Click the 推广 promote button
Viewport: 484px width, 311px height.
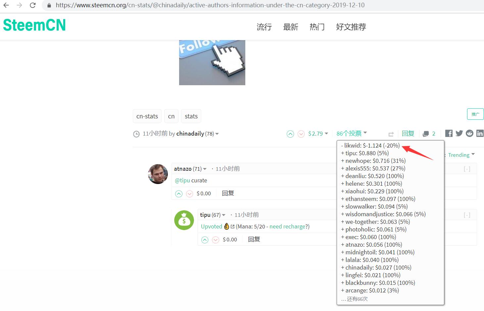coord(475,114)
